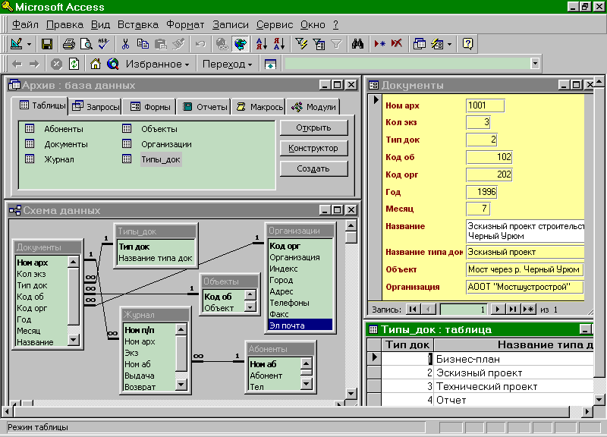Click the Ном арх input field
This screenshot has width=607, height=437.
coord(486,105)
